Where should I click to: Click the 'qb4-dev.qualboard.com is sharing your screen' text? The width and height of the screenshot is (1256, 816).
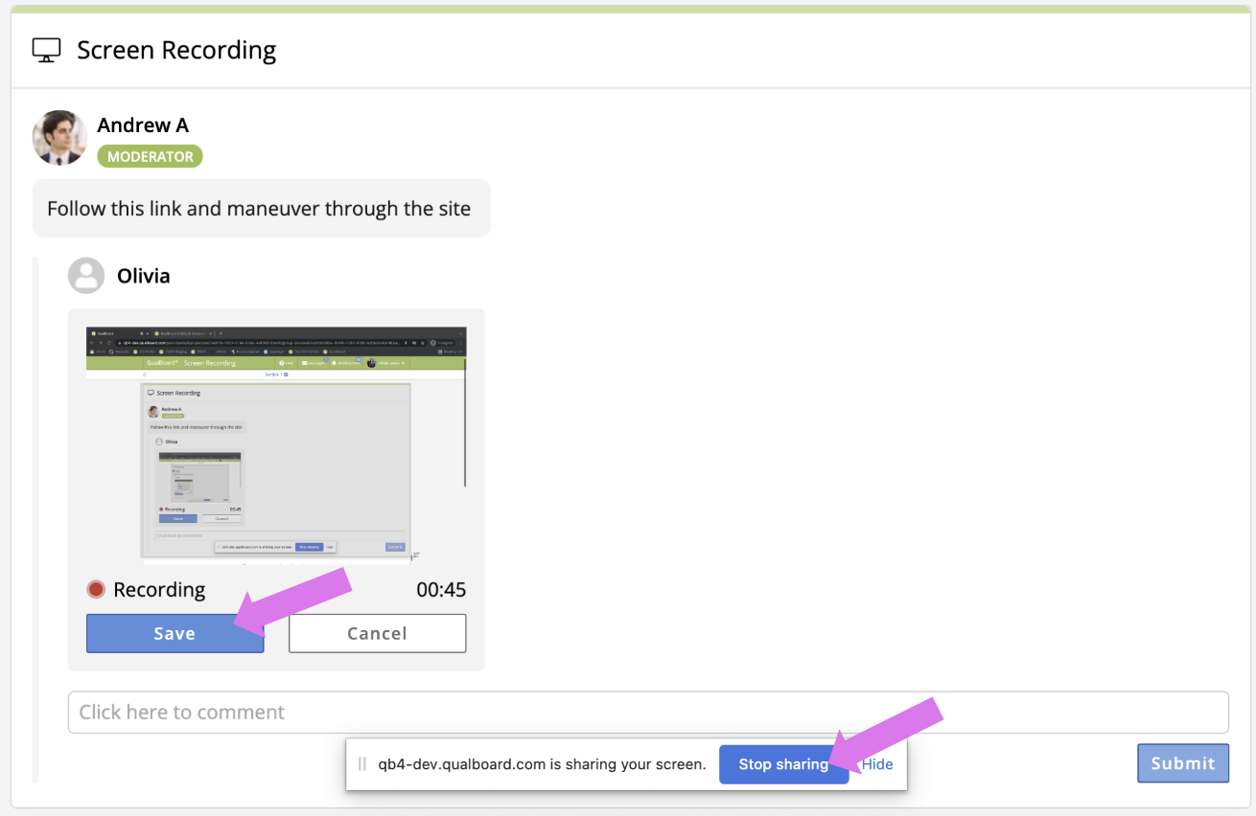pos(542,764)
